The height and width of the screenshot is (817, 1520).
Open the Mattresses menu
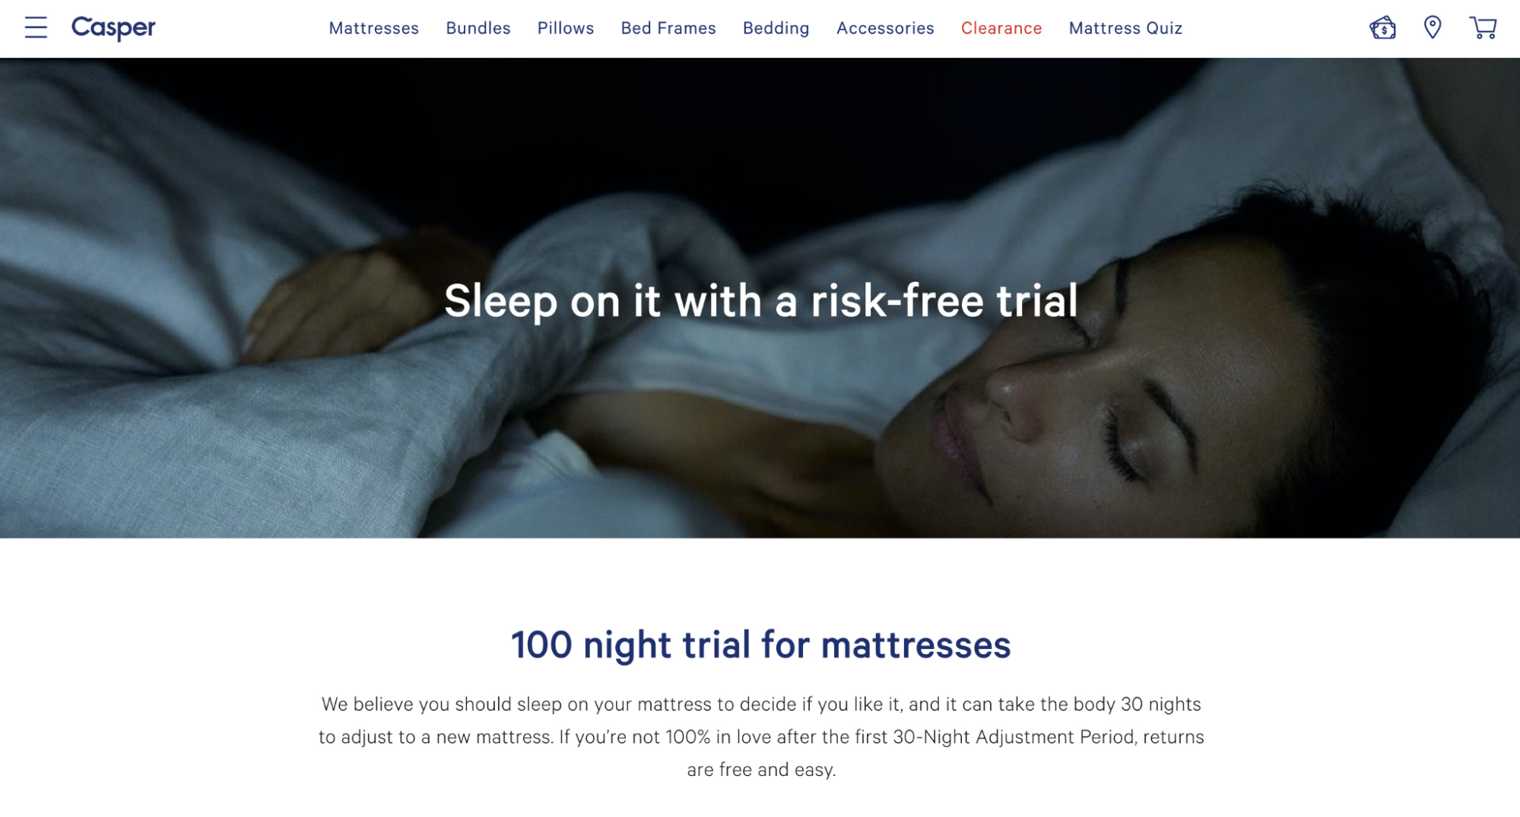[374, 28]
